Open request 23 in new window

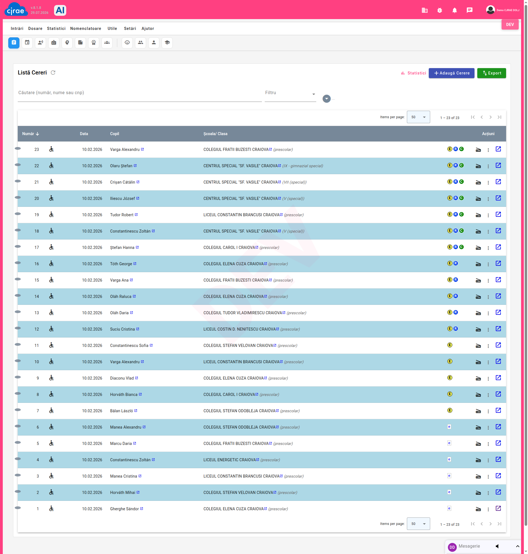tap(498, 149)
